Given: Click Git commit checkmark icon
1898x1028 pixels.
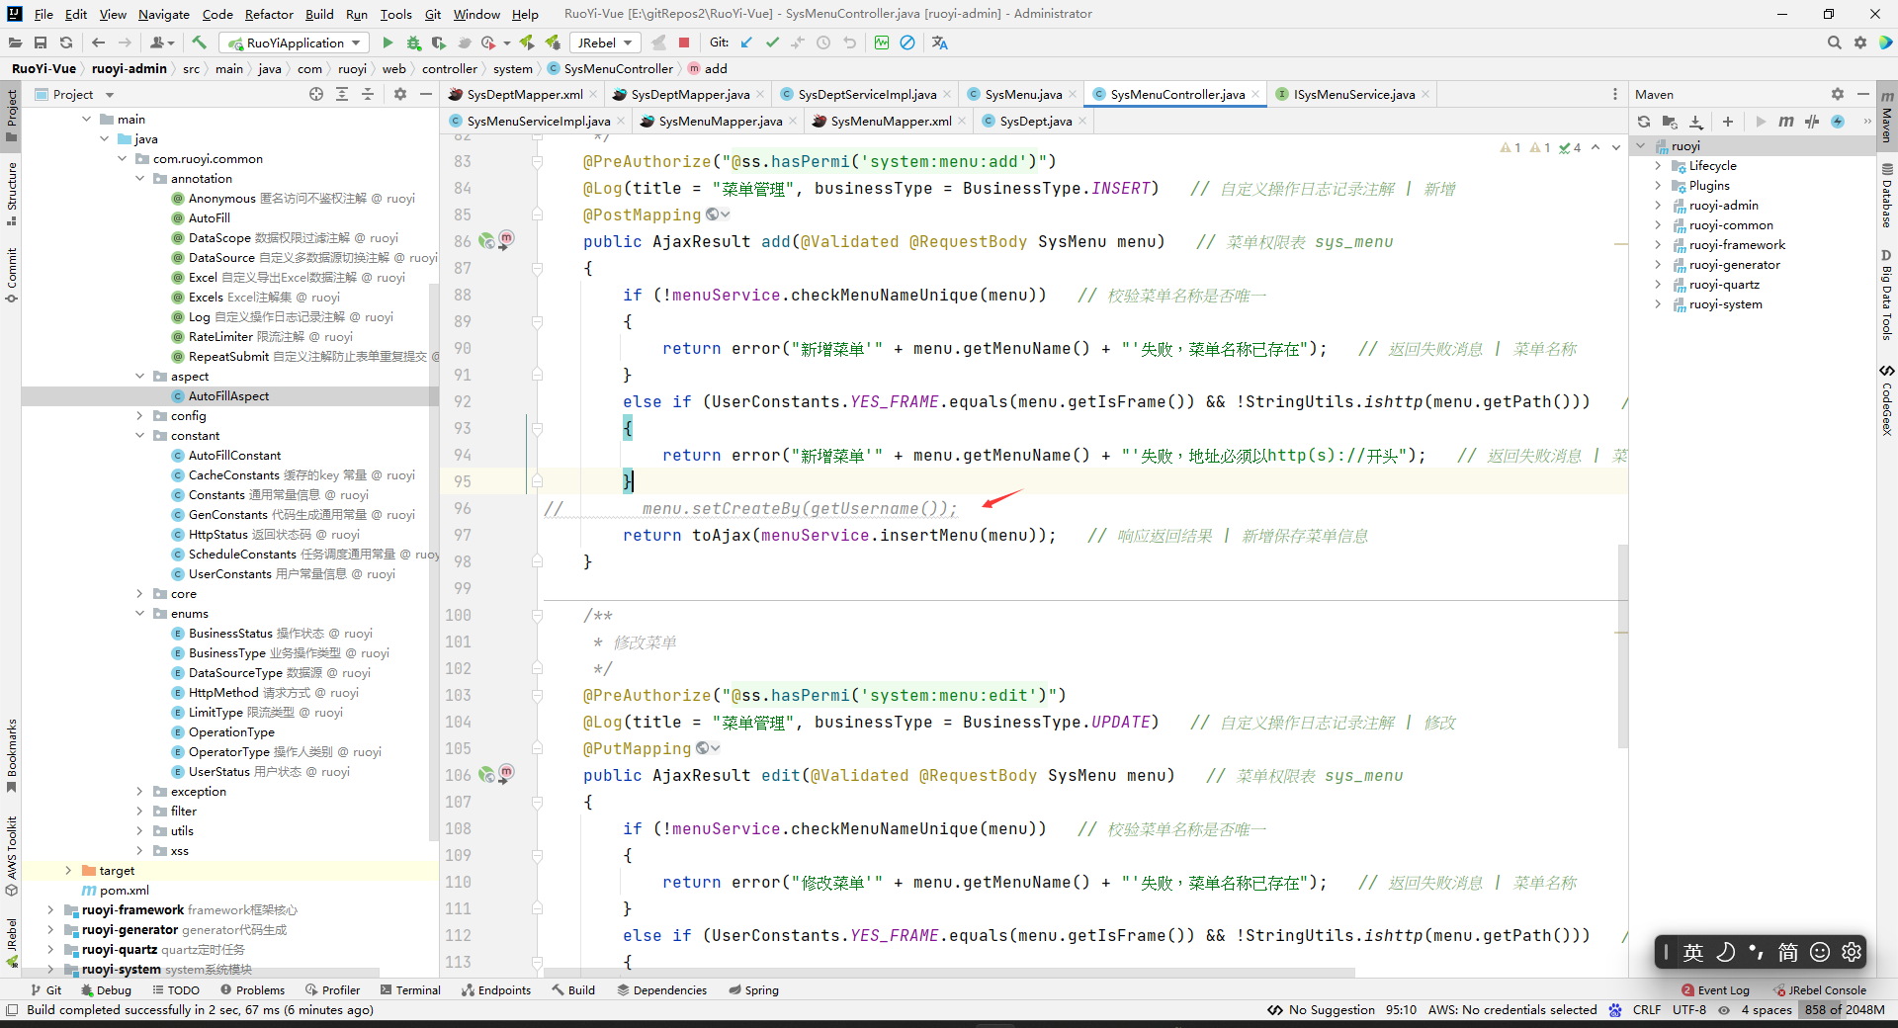Looking at the screenshot, I should 772,43.
